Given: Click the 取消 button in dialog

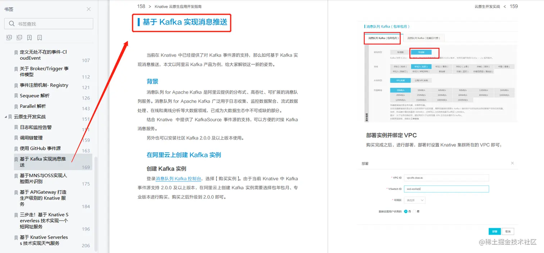Looking at the screenshot, I should click(x=508, y=231).
